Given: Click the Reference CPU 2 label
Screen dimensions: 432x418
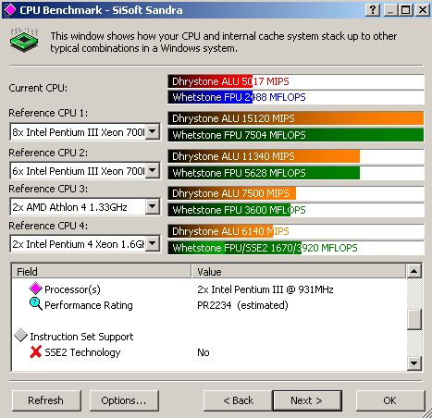Looking at the screenshot, I should click(x=48, y=153).
